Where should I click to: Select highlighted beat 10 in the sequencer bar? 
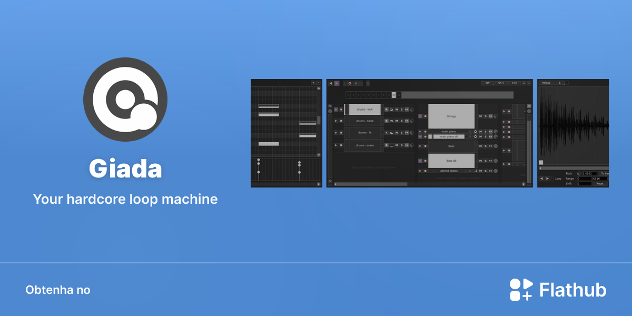click(393, 95)
